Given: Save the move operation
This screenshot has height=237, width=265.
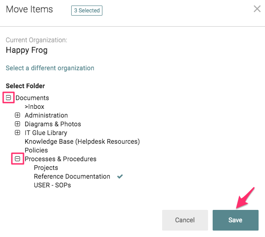Looking at the screenshot, I should click(236, 220).
